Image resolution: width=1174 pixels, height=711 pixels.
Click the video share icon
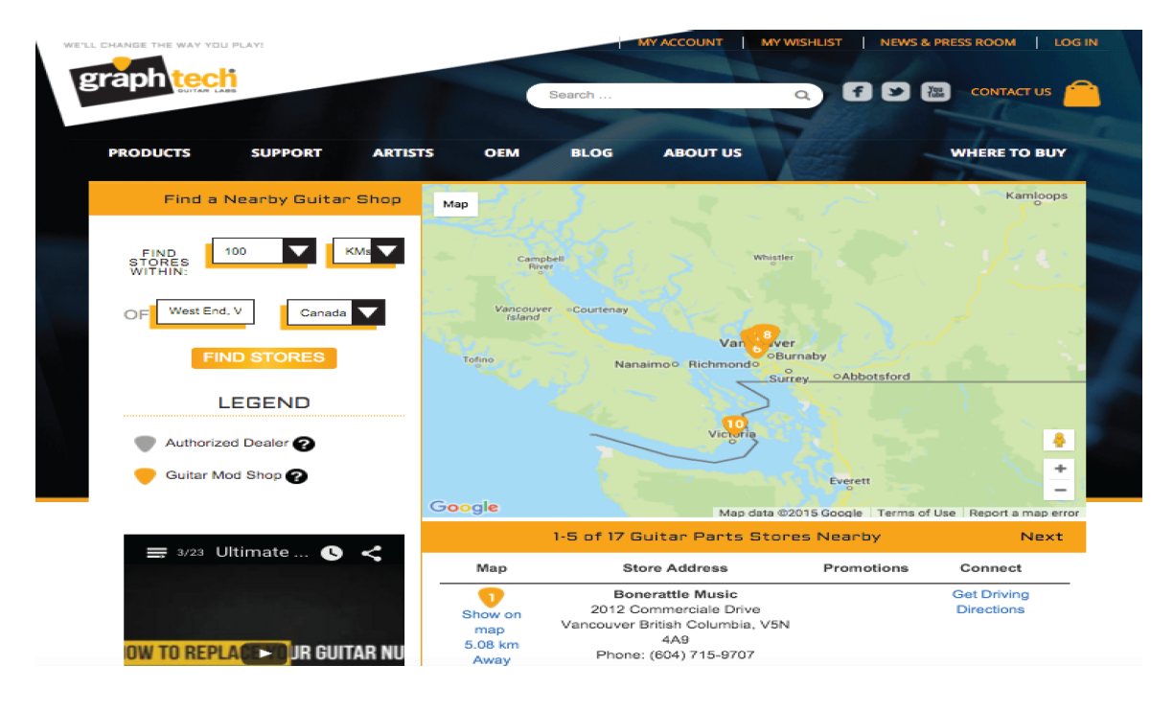(372, 553)
